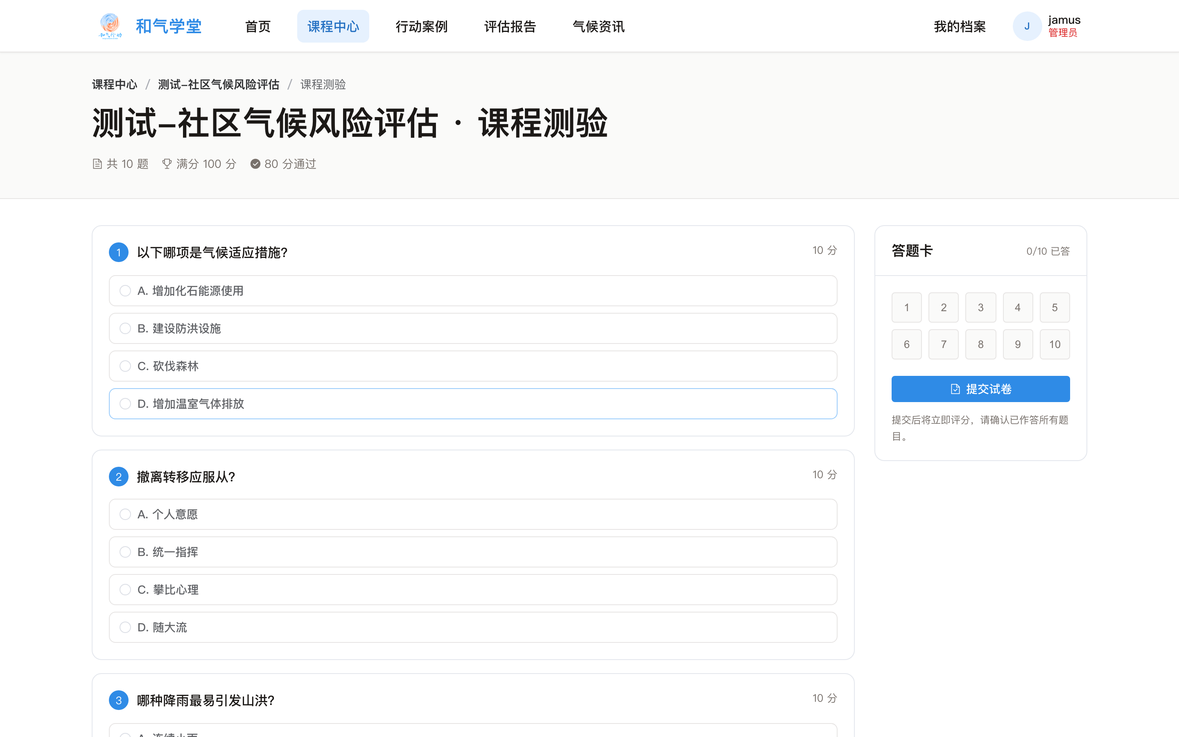1179x737 pixels.
Task: Click the trophy icon beside 满分 100 分
Action: pos(167,164)
